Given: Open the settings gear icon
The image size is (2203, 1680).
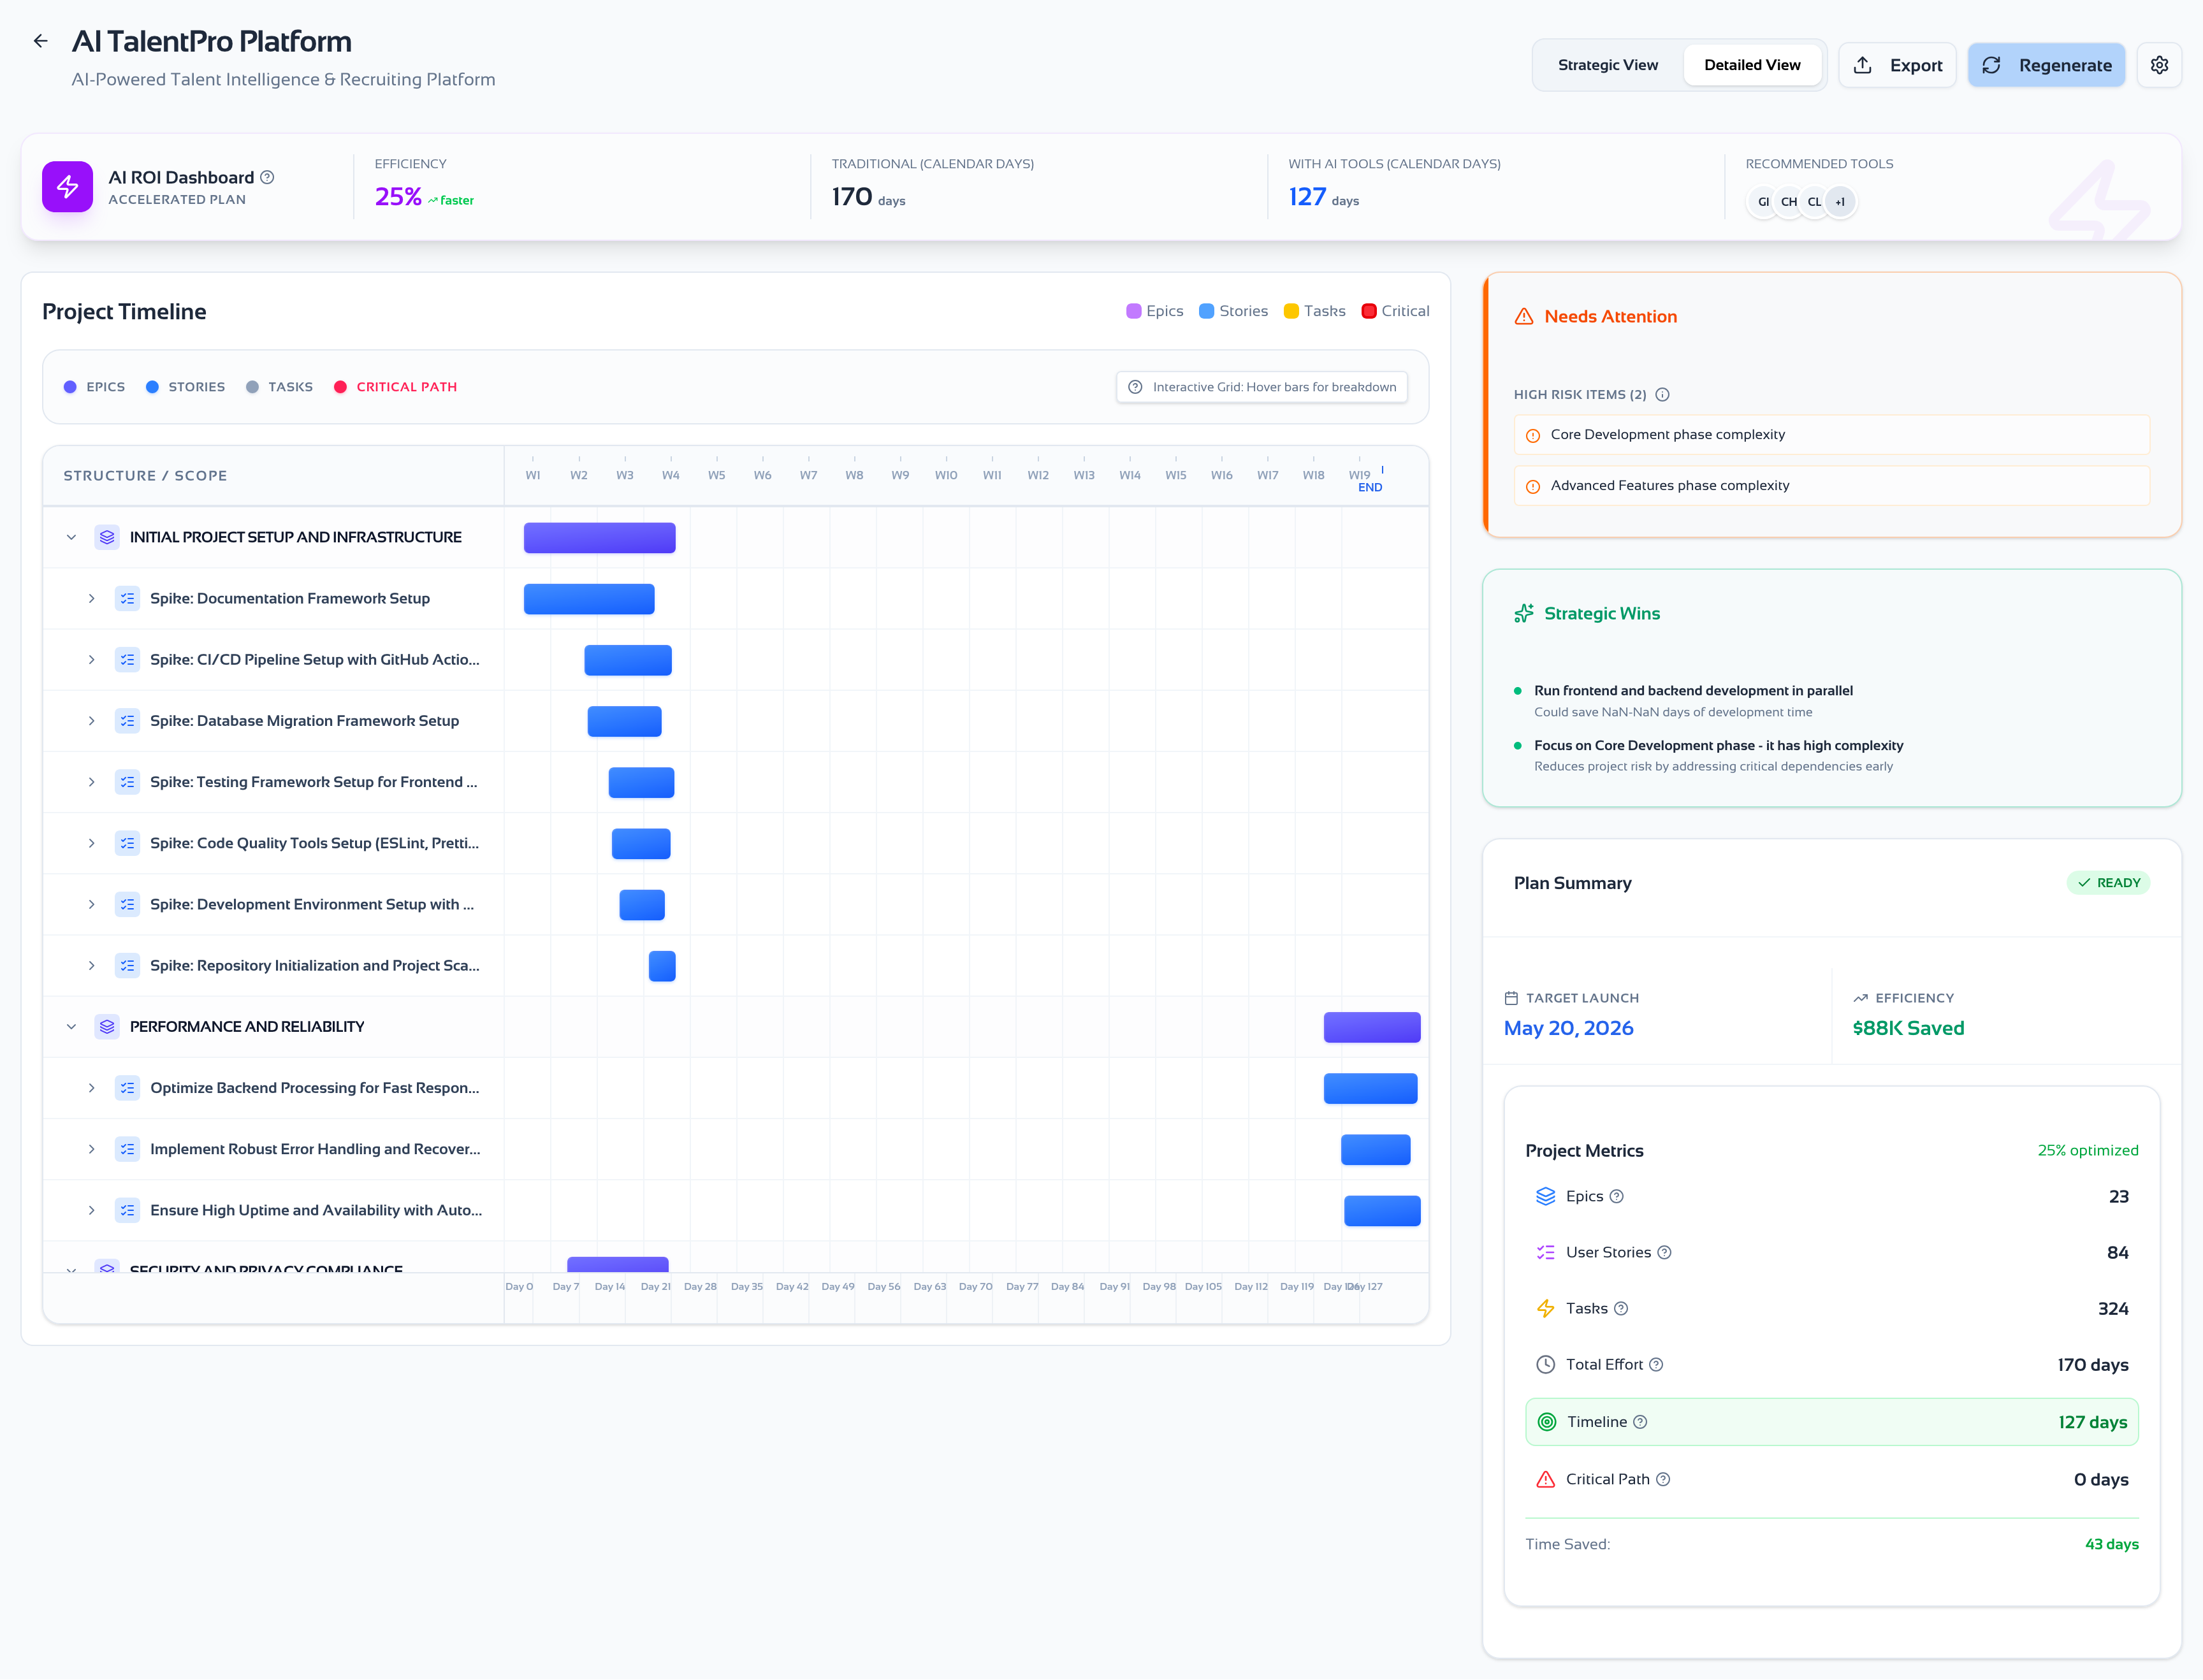Looking at the screenshot, I should pyautogui.click(x=2159, y=64).
